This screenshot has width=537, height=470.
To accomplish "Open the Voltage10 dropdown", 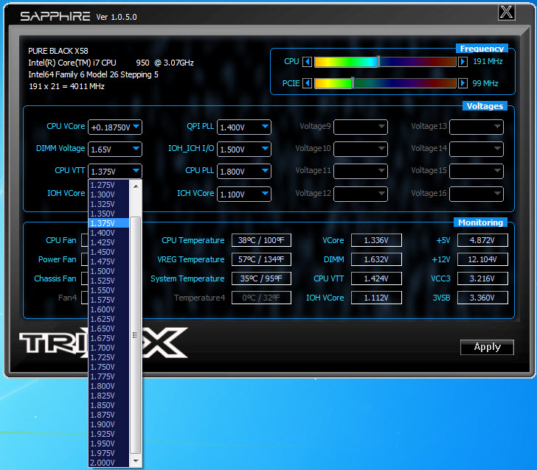I will 361,150.
